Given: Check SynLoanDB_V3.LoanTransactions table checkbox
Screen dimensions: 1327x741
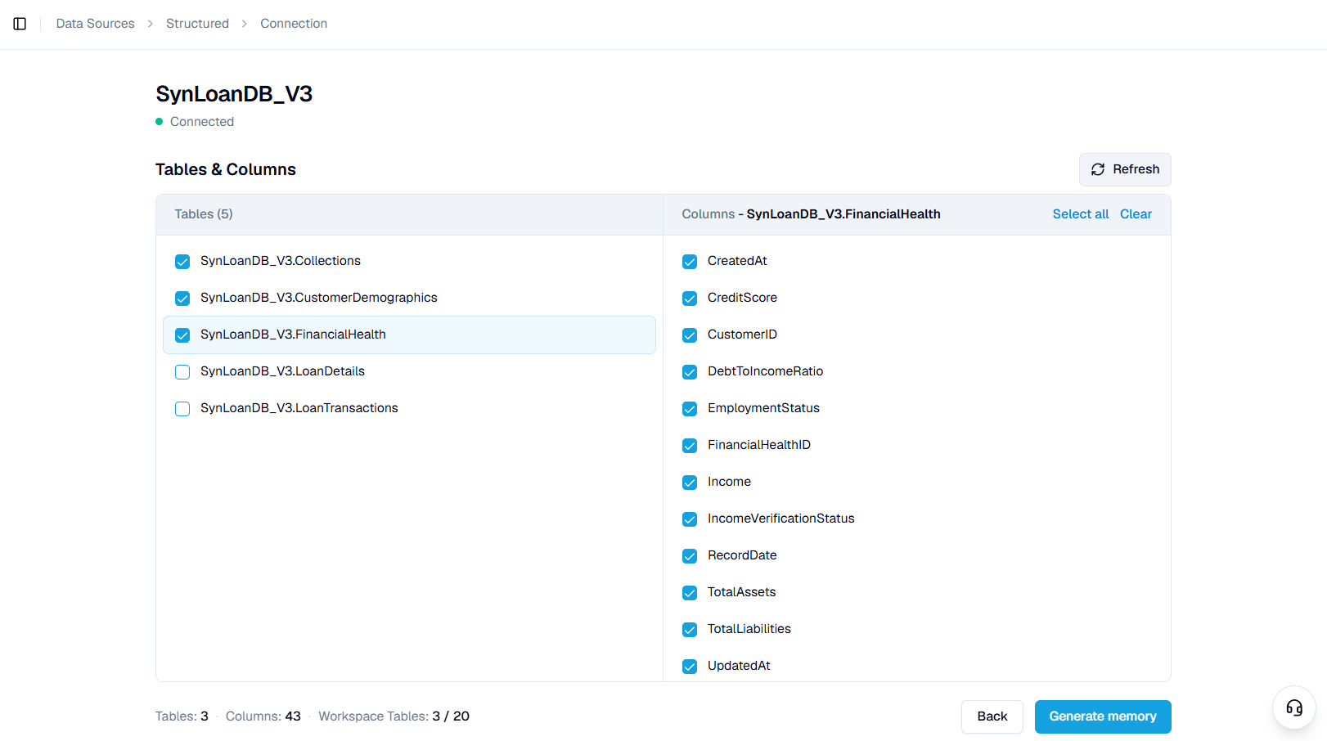Looking at the screenshot, I should tap(182, 409).
